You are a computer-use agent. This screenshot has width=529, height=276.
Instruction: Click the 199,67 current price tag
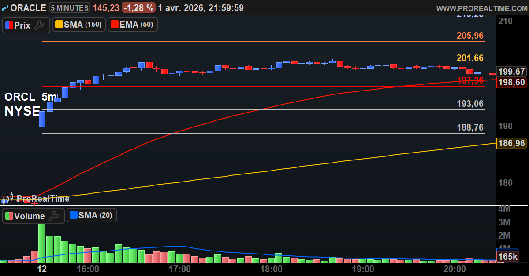click(511, 72)
